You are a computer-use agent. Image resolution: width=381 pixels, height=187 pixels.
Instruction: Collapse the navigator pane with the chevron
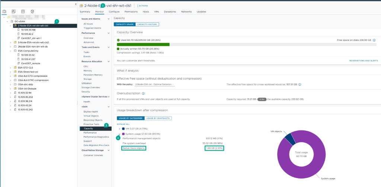tap(76, 4)
